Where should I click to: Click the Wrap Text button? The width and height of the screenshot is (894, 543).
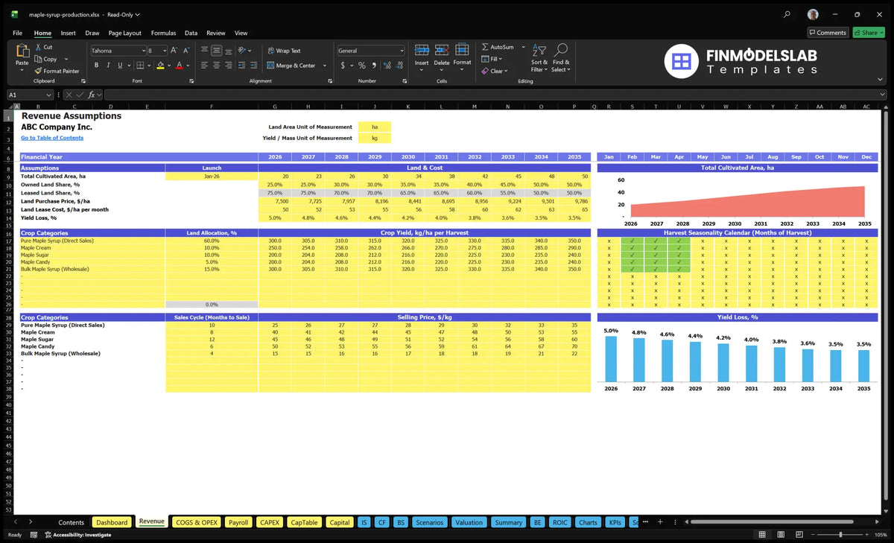pos(284,51)
